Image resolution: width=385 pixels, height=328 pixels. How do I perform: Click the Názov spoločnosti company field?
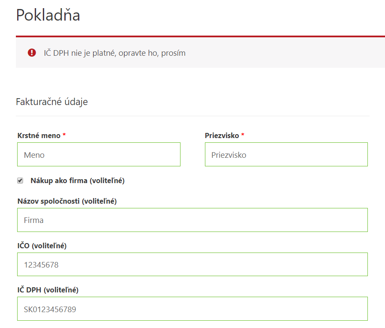192,220
